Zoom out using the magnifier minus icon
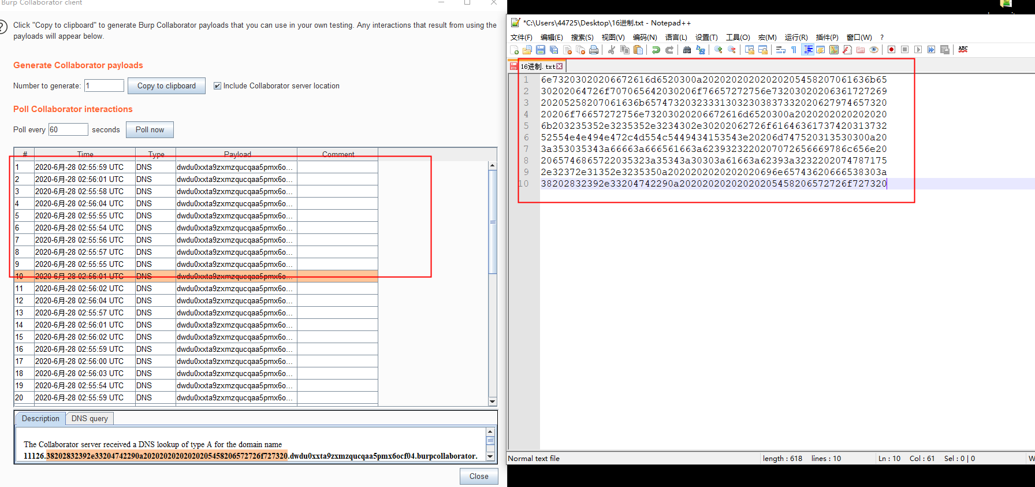 (x=732, y=50)
